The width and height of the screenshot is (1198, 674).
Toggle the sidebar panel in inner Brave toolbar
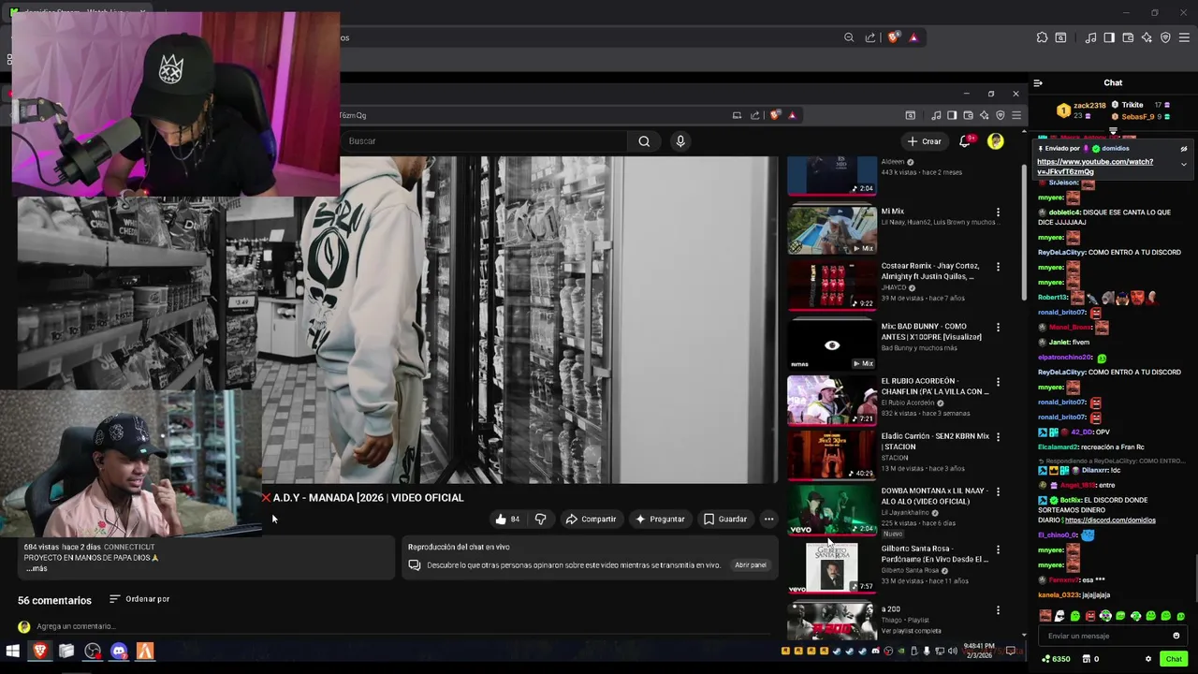click(x=952, y=115)
